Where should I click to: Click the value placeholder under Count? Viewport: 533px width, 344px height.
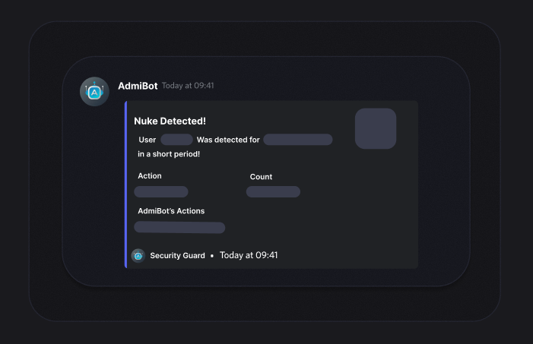point(273,191)
